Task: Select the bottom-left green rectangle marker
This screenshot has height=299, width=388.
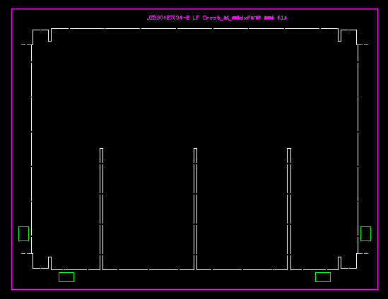Action: pos(66,277)
